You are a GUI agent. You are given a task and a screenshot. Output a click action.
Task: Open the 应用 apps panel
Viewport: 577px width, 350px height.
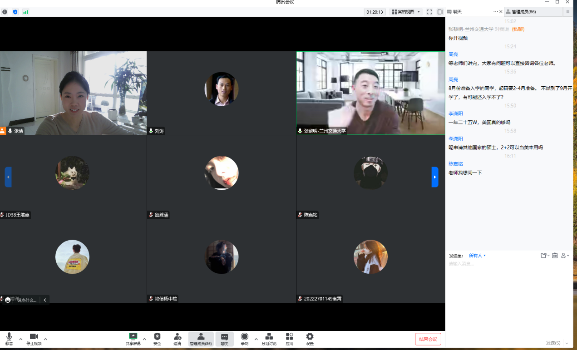coord(289,339)
